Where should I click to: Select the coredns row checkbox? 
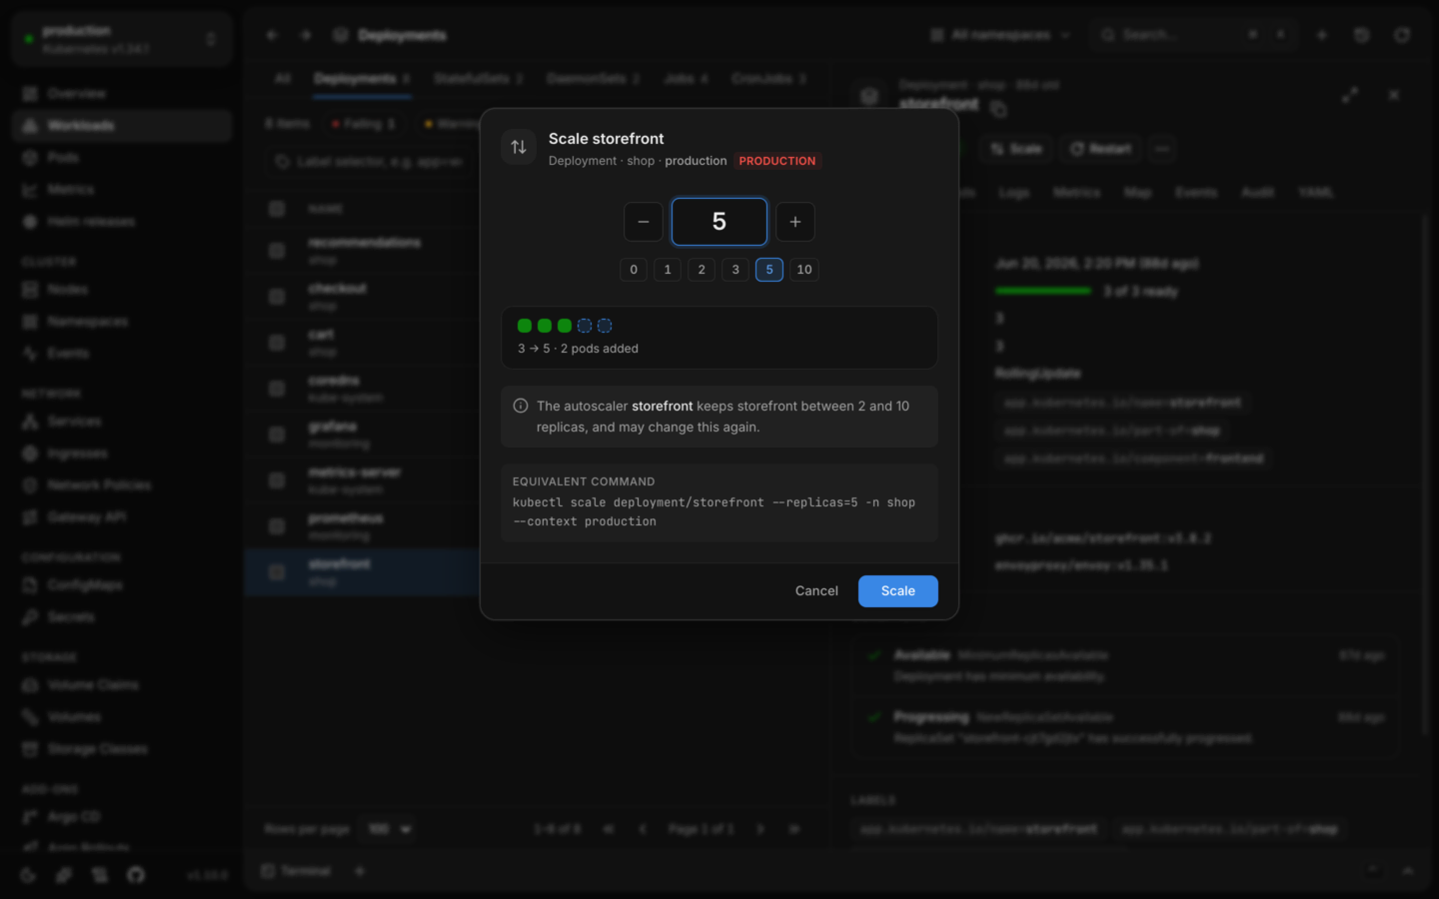pyautogui.click(x=277, y=389)
